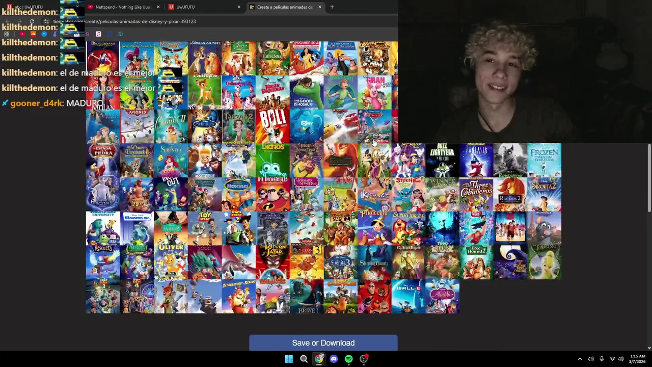Choose the Aladdin poster
The height and width of the screenshot is (367, 652).
click(x=442, y=297)
